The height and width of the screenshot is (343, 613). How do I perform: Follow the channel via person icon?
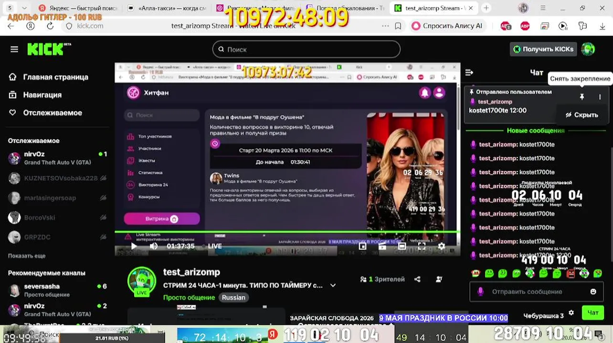point(439,279)
